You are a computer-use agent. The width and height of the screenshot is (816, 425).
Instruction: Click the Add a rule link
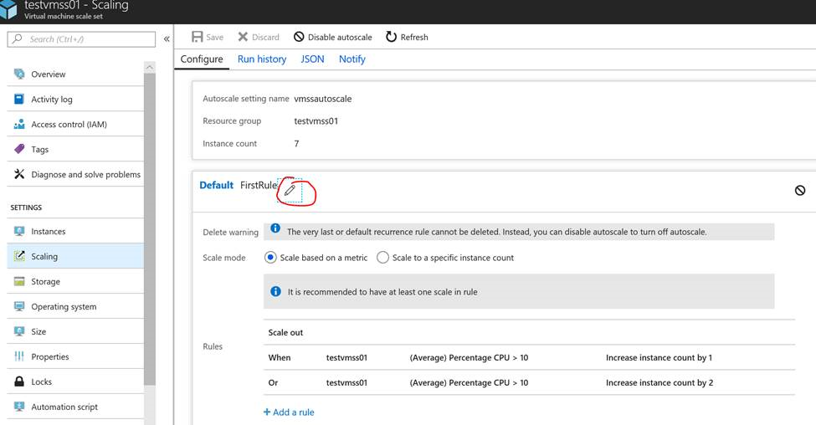[x=289, y=412]
